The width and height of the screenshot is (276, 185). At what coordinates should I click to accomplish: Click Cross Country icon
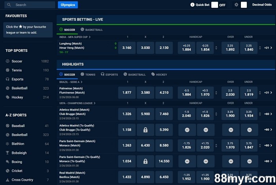tap(7, 180)
